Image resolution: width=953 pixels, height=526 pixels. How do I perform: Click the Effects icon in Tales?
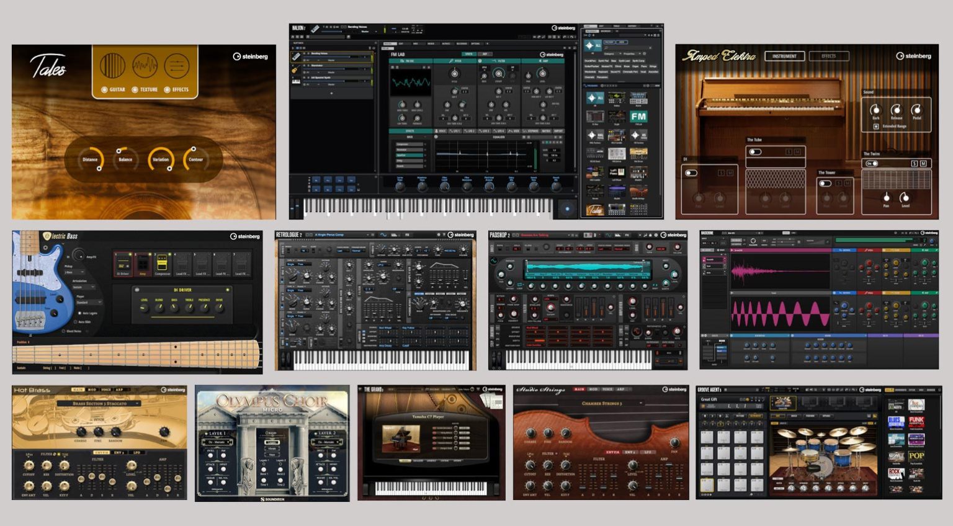click(x=177, y=66)
